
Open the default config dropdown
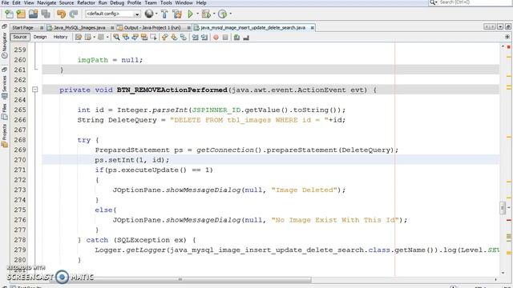tap(112, 14)
